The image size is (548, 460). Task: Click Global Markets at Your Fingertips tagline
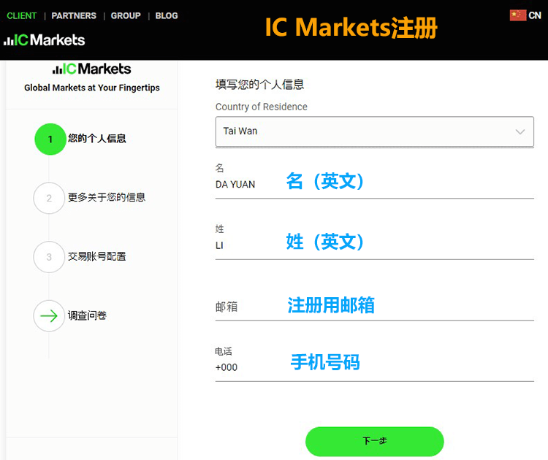click(92, 88)
